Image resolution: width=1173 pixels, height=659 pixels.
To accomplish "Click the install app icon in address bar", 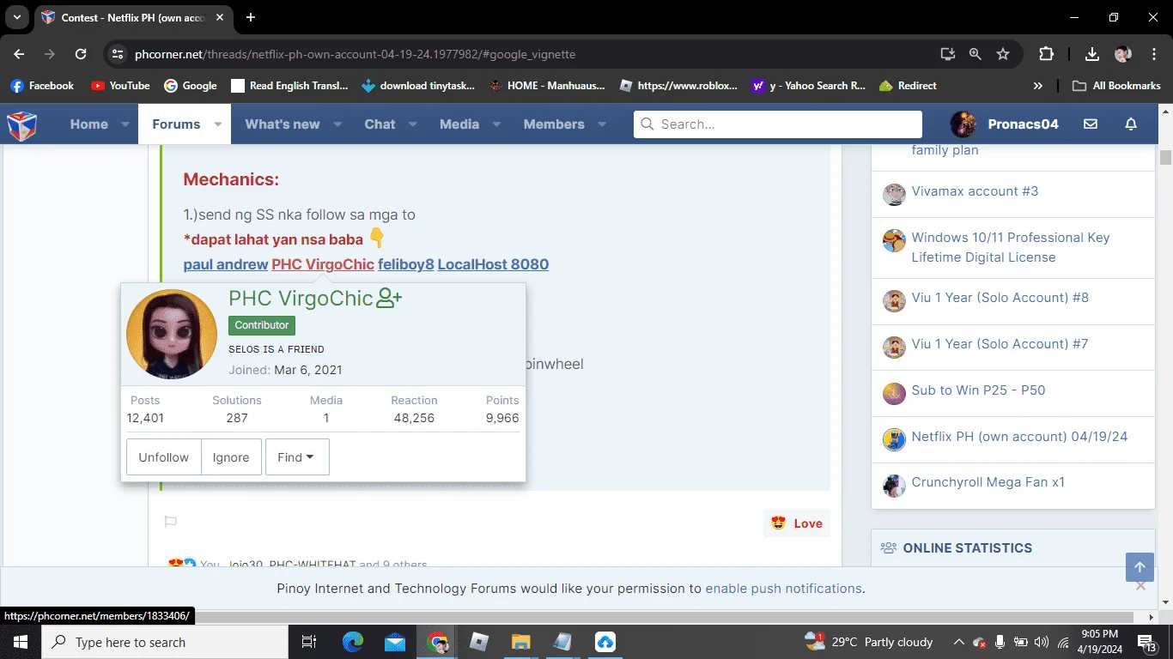I will tap(948, 54).
